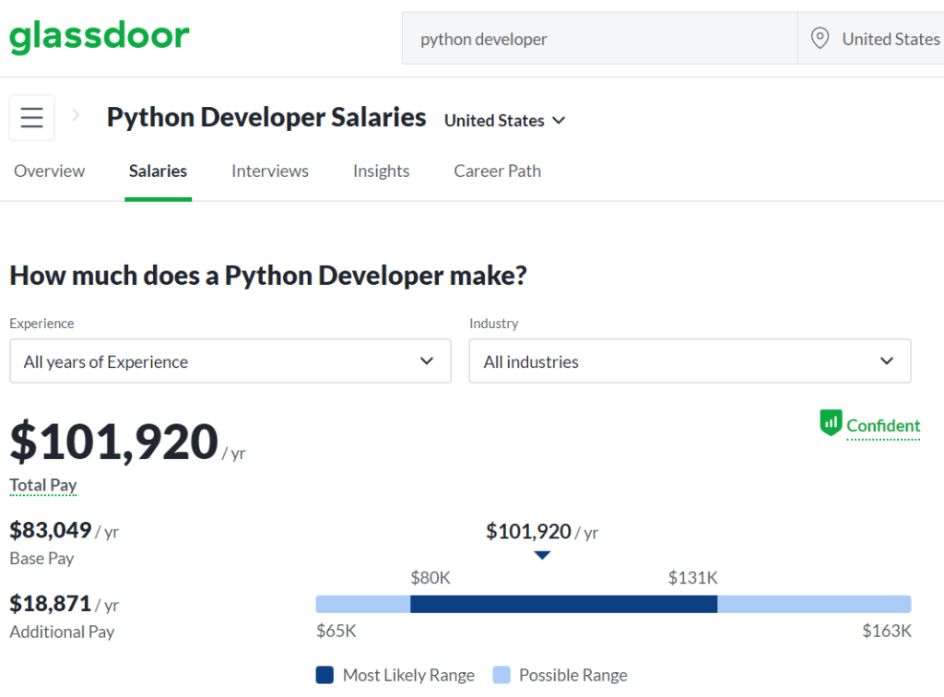Click the dark blue salary range bar

pos(563,604)
